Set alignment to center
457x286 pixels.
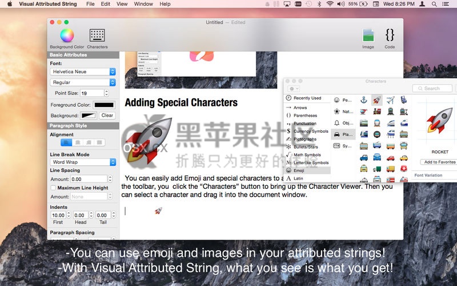point(78,142)
